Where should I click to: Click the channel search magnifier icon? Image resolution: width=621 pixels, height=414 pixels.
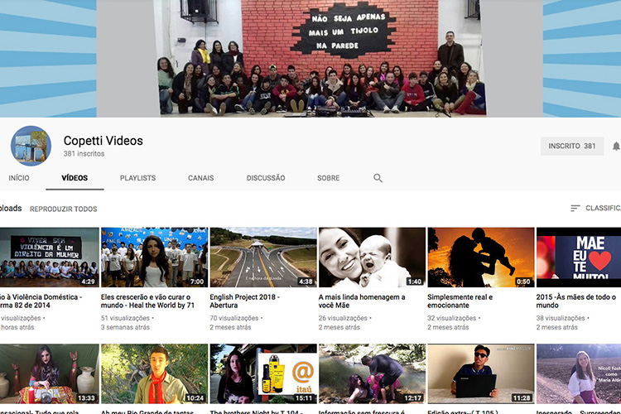coord(378,178)
